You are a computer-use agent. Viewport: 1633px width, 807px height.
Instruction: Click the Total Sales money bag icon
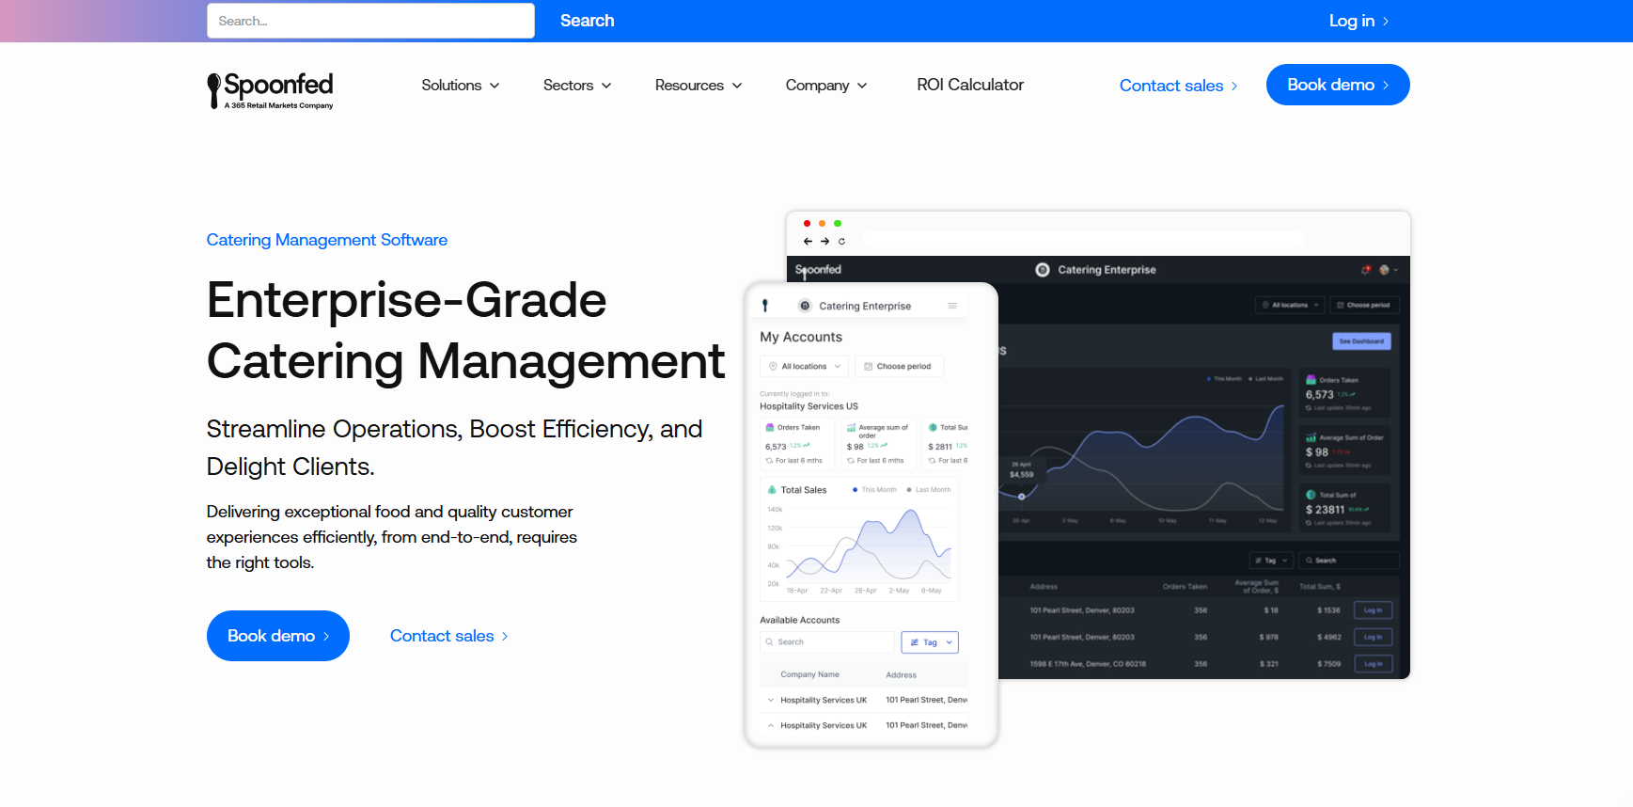[x=772, y=490]
